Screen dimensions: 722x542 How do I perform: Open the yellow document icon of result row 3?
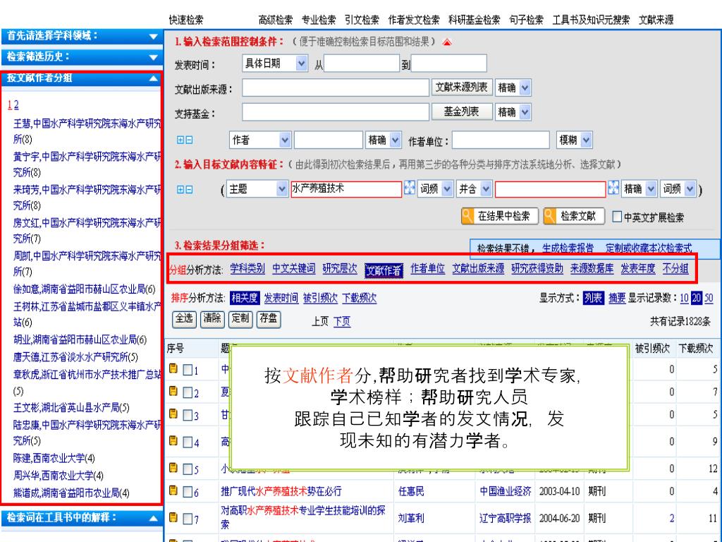pyautogui.click(x=173, y=414)
